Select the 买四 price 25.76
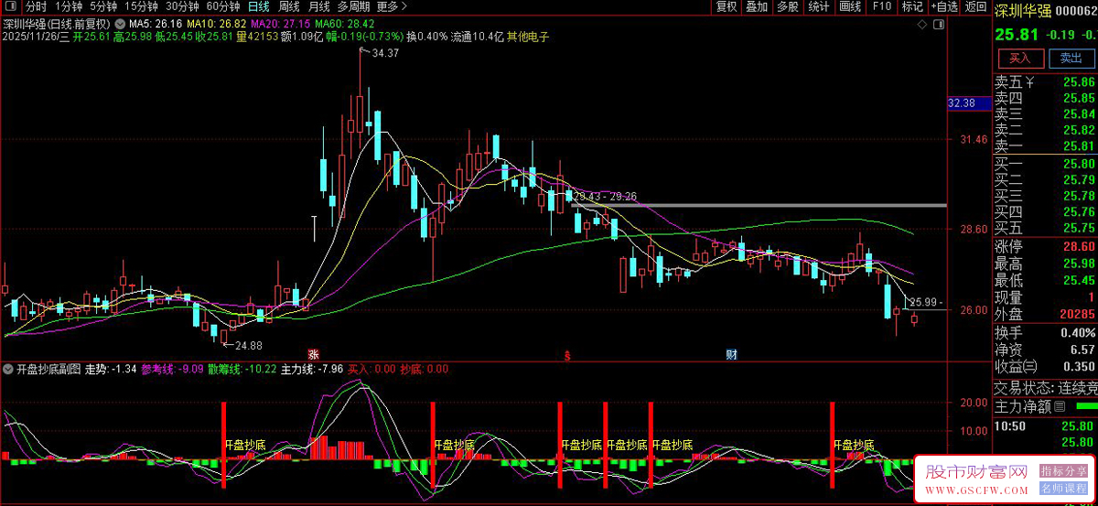The height and width of the screenshot is (506, 1098). pyautogui.click(x=1080, y=212)
